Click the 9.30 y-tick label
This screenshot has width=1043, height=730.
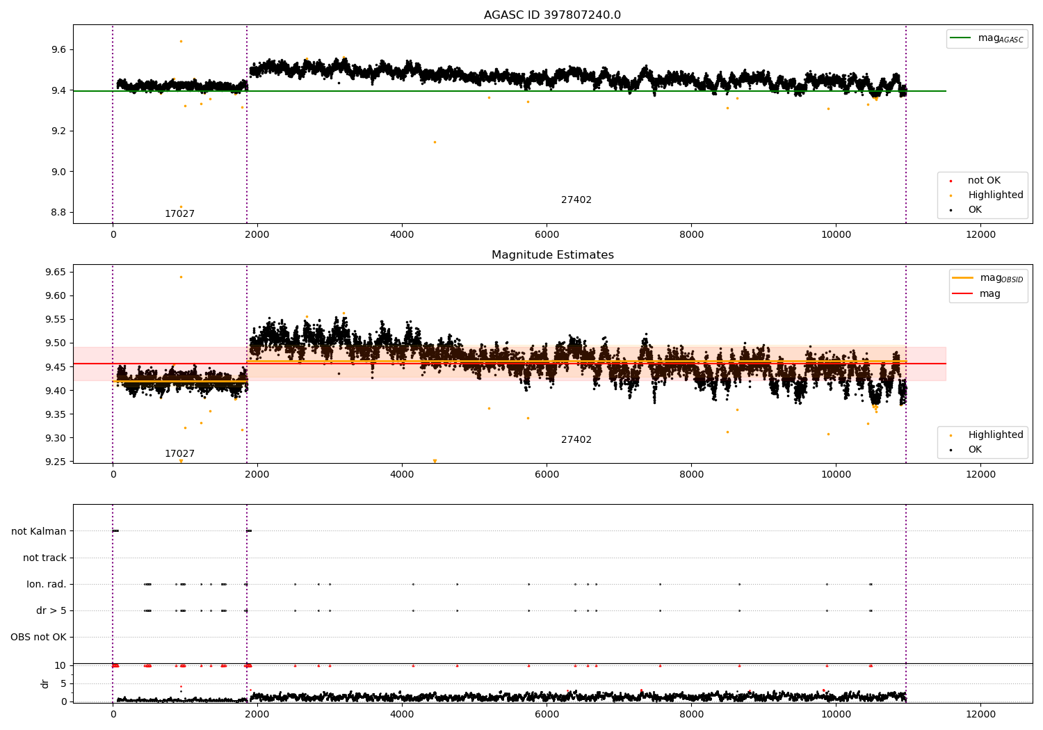coord(56,438)
